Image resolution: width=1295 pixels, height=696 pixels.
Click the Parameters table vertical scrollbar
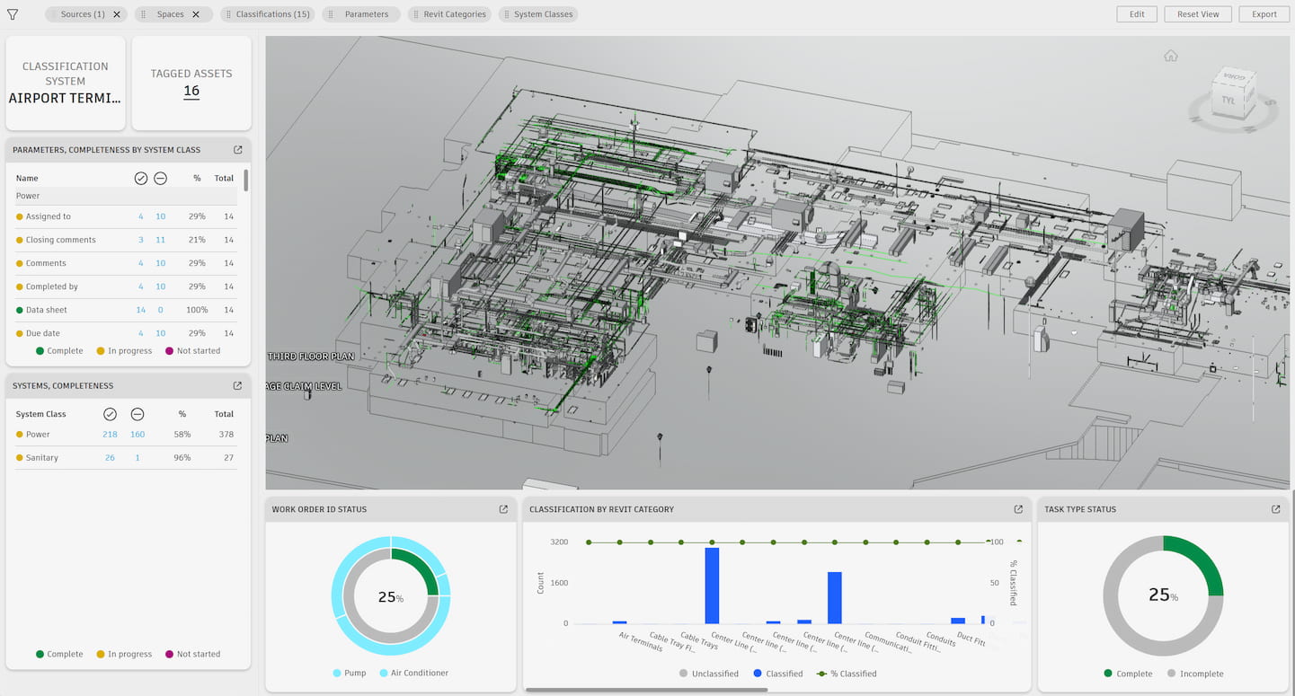coord(245,180)
